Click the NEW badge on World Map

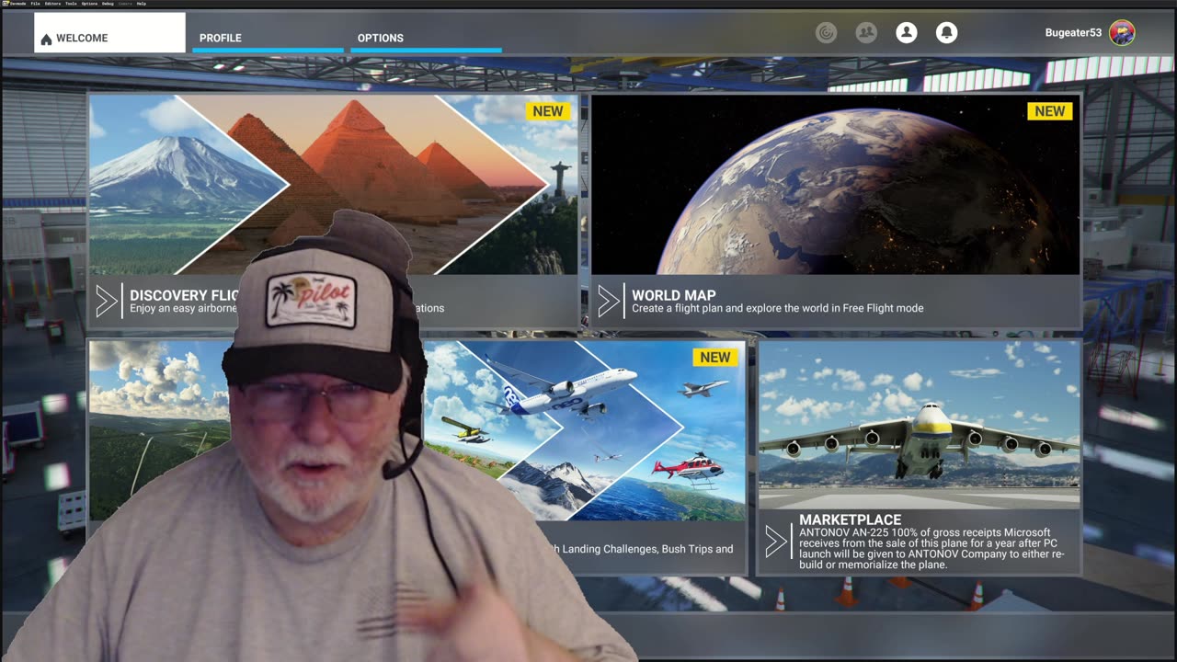point(1049,111)
